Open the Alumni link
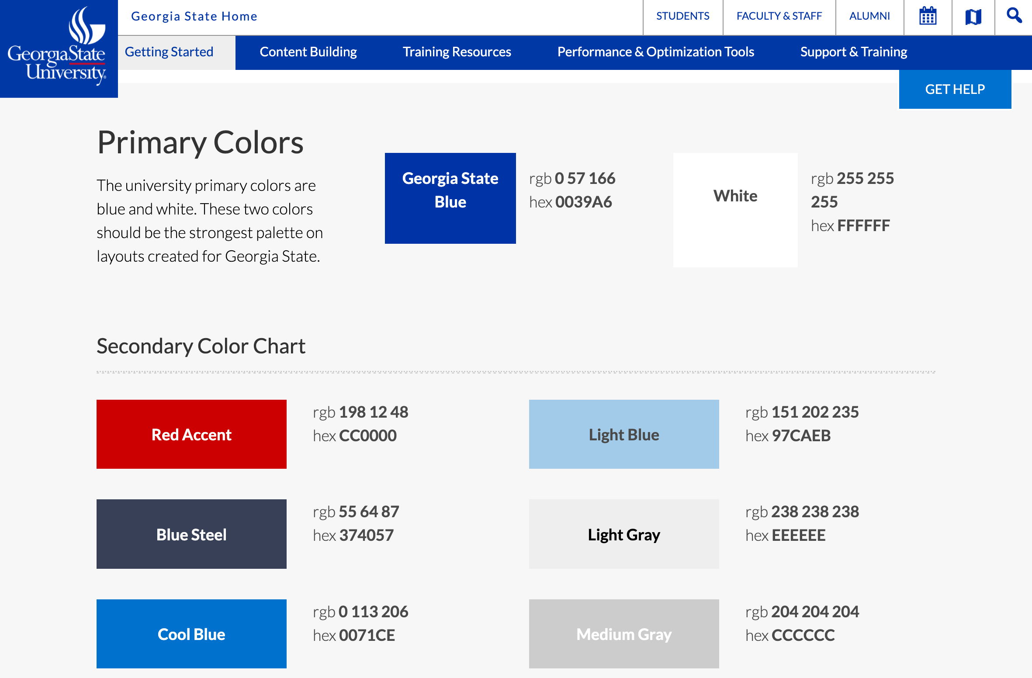Image resolution: width=1032 pixels, height=678 pixels. tap(869, 16)
